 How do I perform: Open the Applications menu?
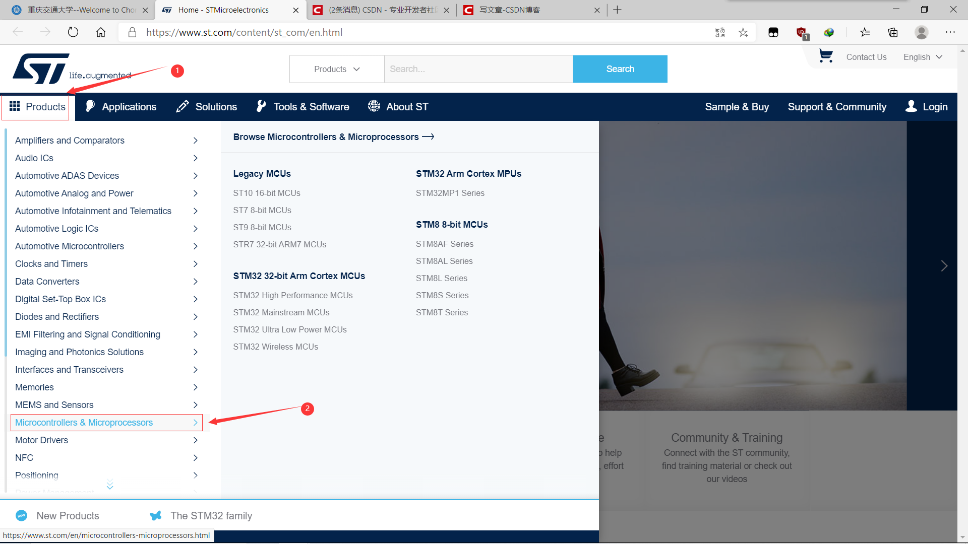pos(121,107)
